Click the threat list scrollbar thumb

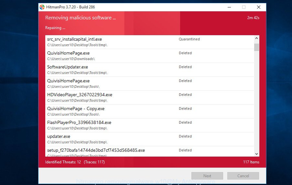coord(256,47)
